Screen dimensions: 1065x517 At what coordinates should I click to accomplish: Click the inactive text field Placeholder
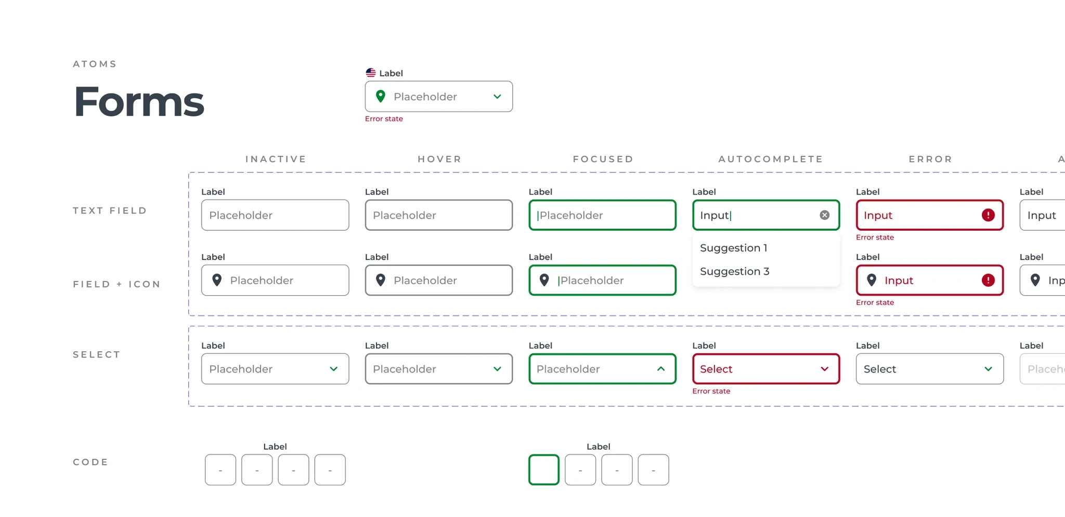275,215
